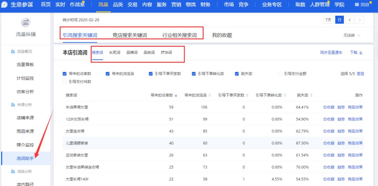Select 修饰词 sub-tab

[x=166, y=52]
